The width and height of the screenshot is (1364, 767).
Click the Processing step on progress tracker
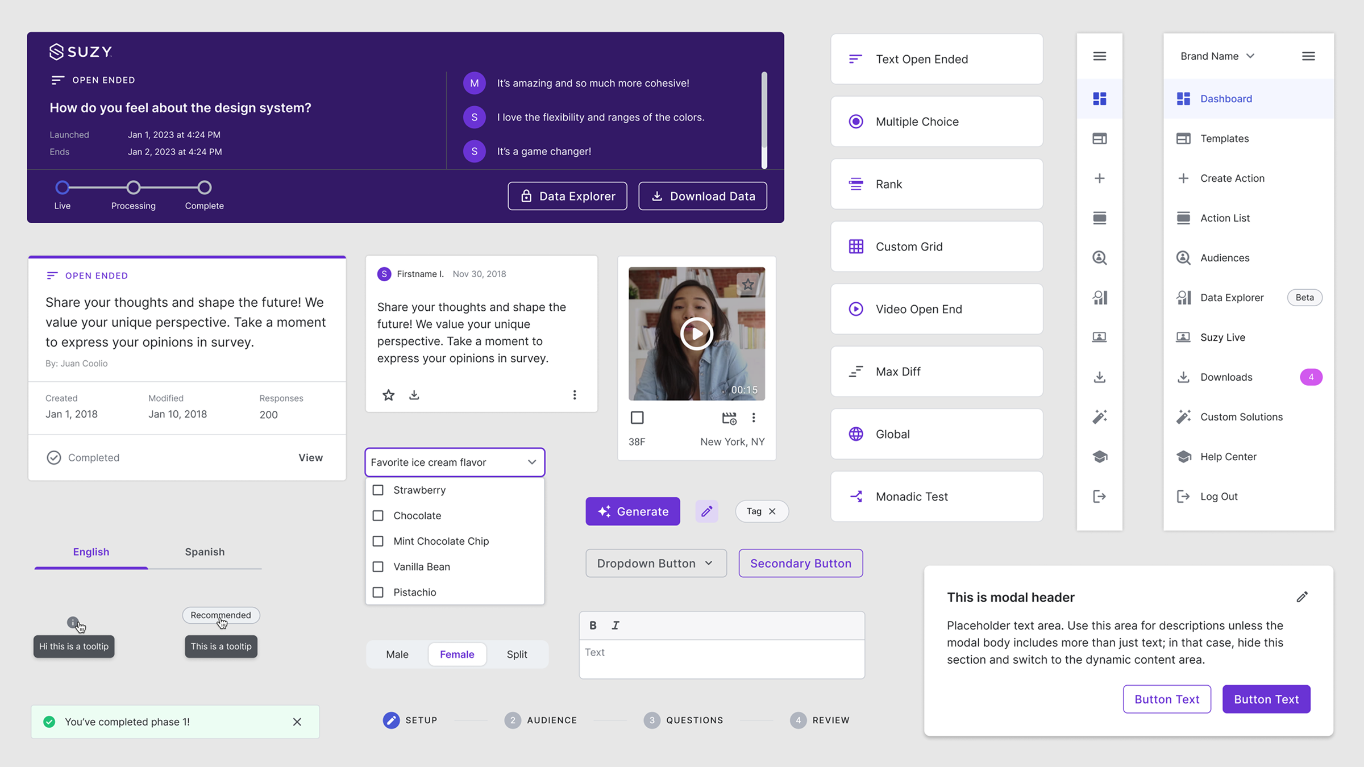(133, 187)
